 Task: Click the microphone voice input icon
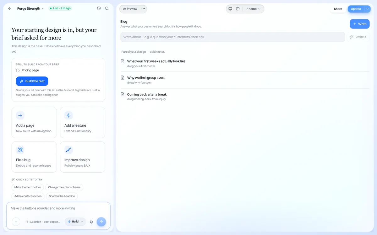coord(91,222)
